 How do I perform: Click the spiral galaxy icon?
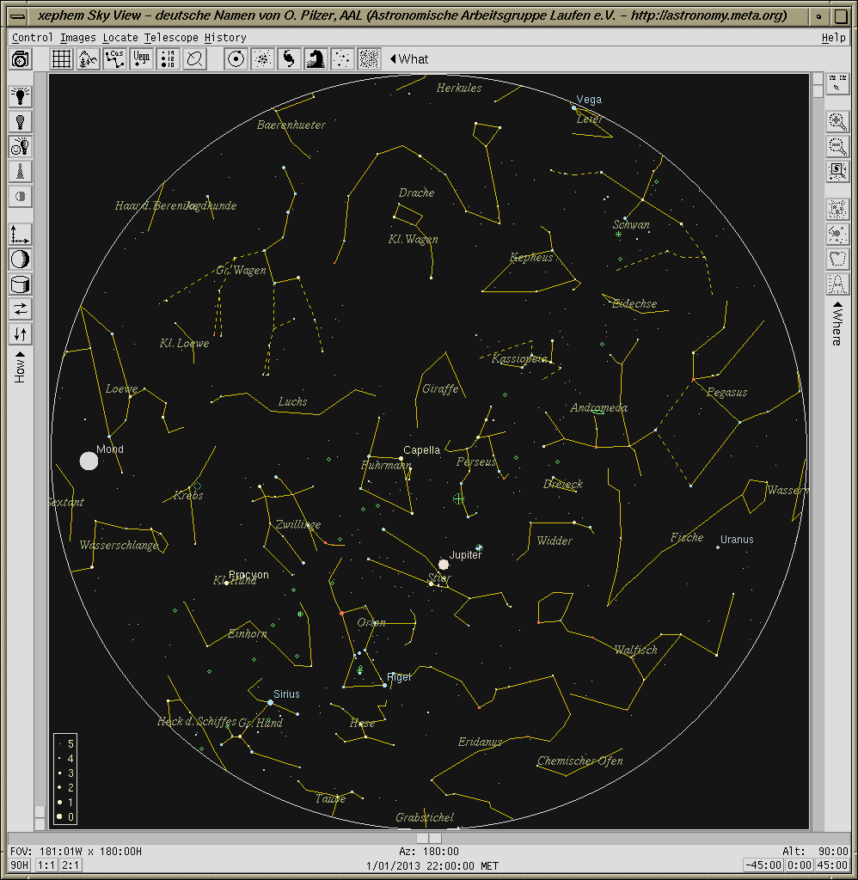tap(289, 59)
